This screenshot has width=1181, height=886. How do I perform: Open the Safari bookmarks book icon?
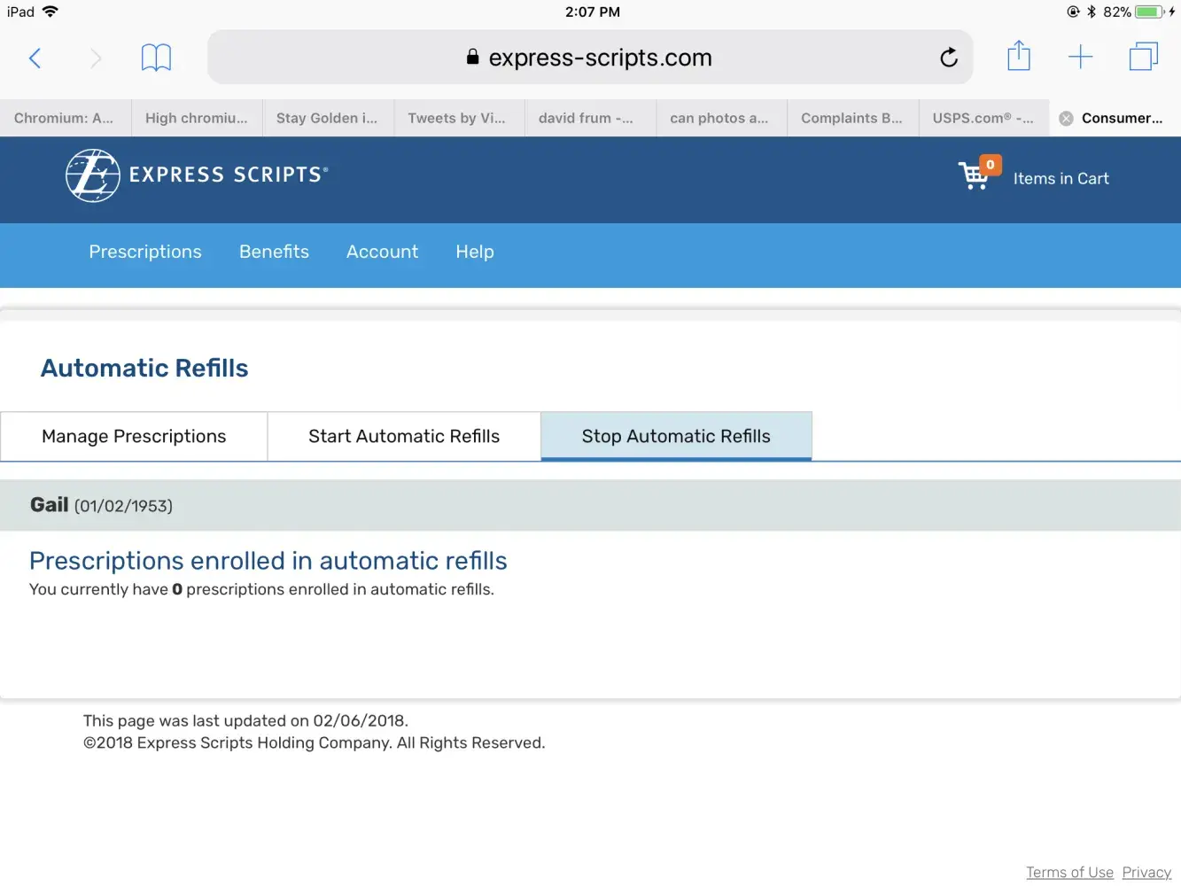(156, 58)
